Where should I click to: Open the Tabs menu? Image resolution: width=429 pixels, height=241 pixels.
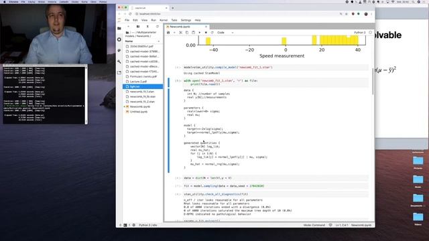coord(174,20)
